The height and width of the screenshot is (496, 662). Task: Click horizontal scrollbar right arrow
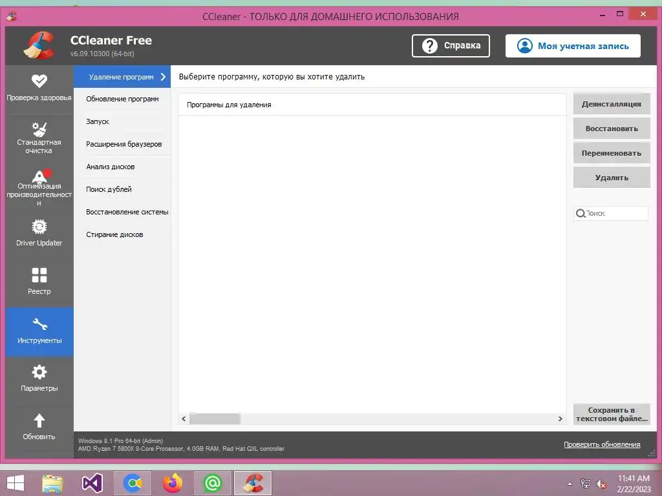[x=561, y=418]
